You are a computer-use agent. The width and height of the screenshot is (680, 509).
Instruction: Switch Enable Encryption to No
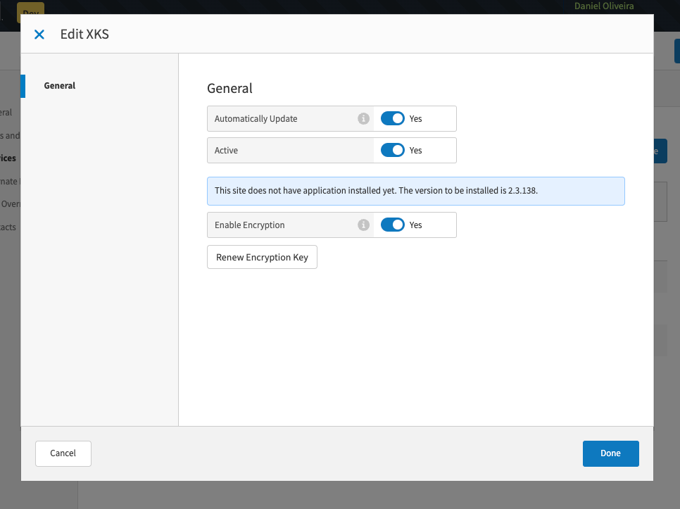pyautogui.click(x=393, y=225)
